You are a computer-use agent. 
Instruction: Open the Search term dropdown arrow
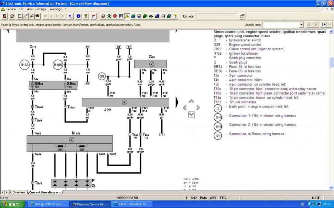[x=301, y=25]
